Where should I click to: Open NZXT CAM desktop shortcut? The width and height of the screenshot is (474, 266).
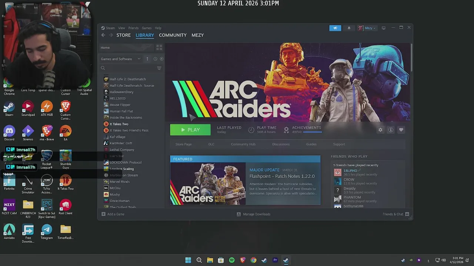click(9, 207)
